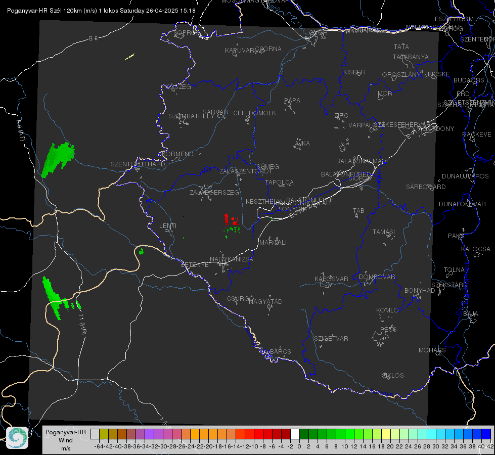Click the MOR town label

[x=385, y=94]
